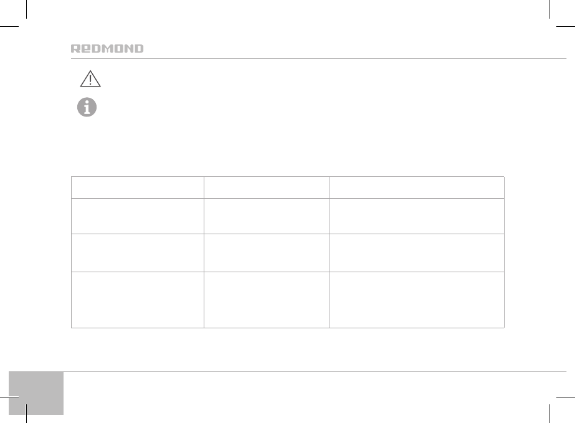Click the gray info circle icon
This screenshot has height=423, width=575.
click(x=87, y=107)
